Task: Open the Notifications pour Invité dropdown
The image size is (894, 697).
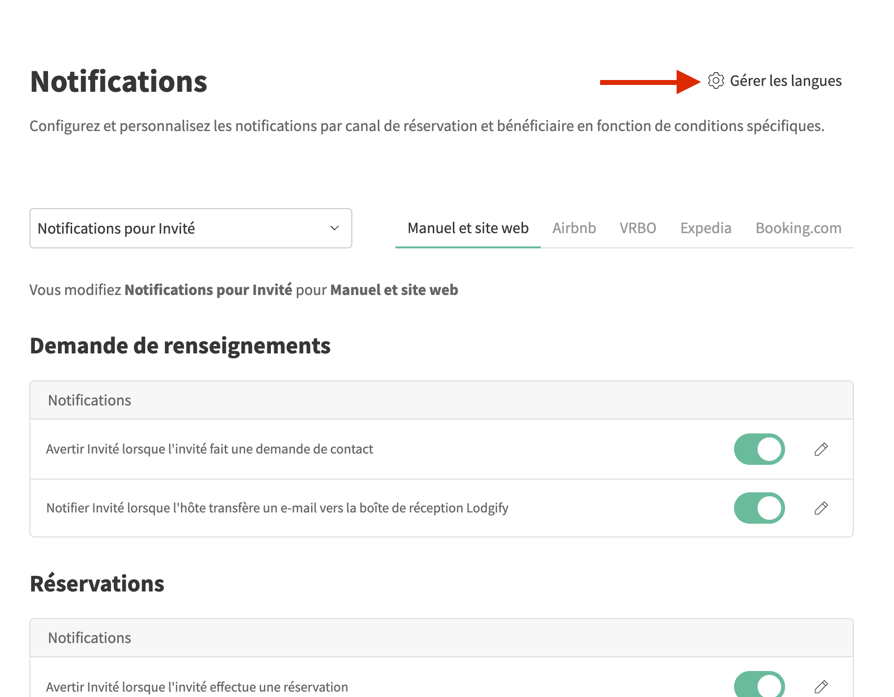Action: [190, 228]
